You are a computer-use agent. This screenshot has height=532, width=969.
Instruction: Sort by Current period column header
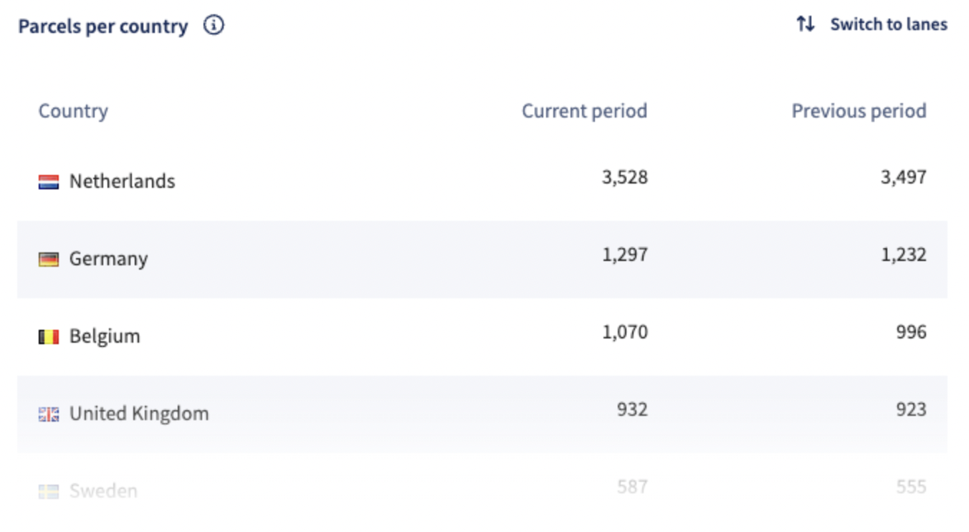point(584,111)
